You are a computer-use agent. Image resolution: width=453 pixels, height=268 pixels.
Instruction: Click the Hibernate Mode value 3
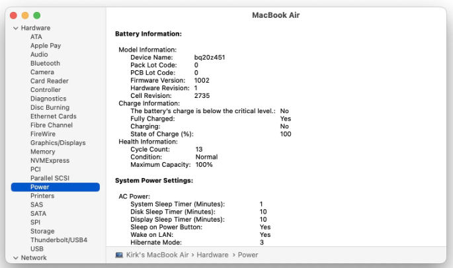pos(261,243)
